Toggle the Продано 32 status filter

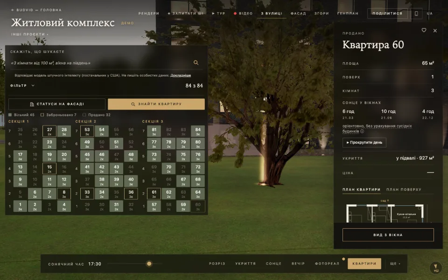coord(97,115)
